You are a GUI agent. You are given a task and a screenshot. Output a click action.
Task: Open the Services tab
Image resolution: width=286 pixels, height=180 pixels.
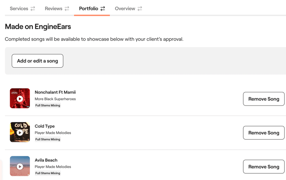pos(19,9)
